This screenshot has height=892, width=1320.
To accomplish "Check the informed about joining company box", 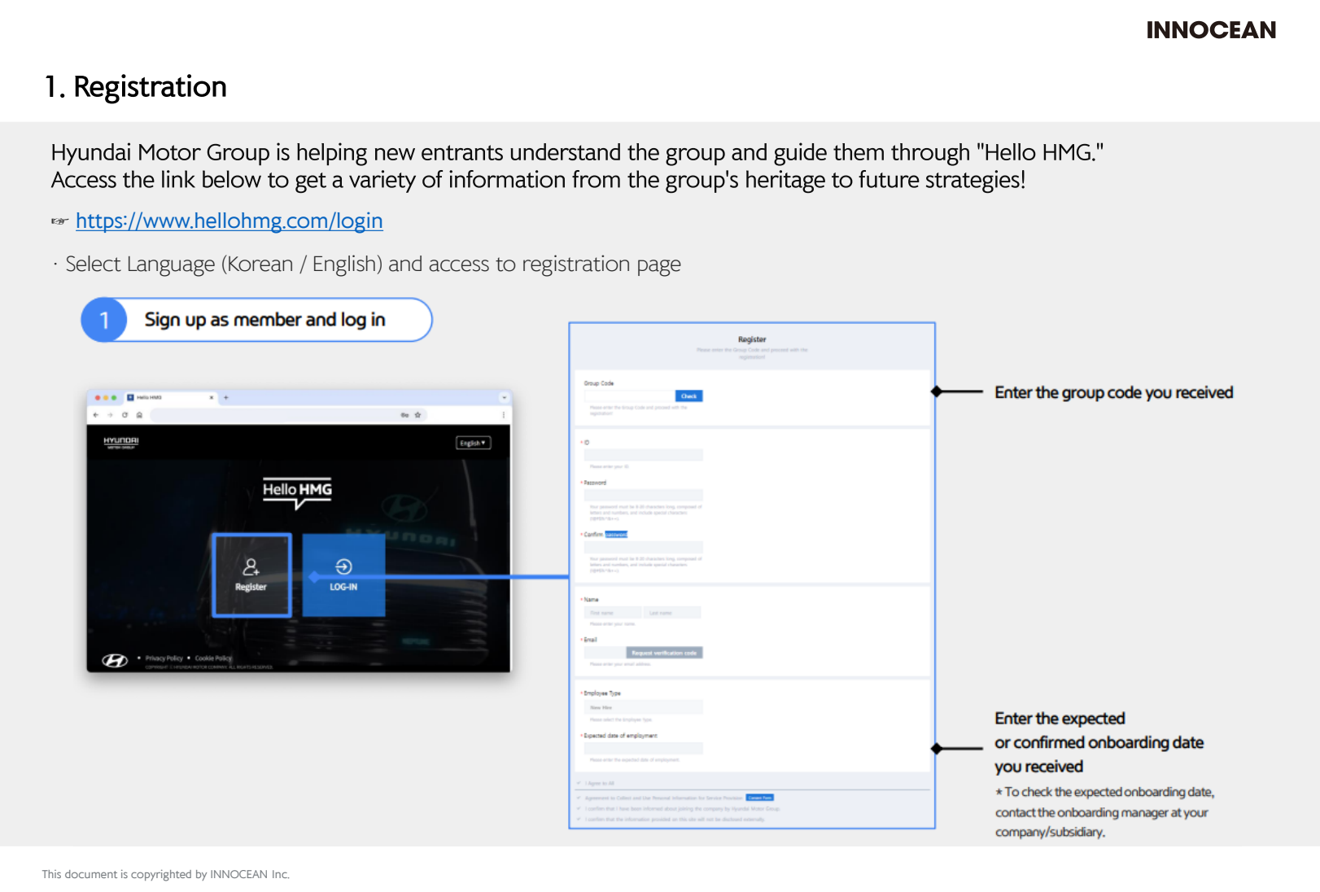I will pyautogui.click(x=579, y=808).
